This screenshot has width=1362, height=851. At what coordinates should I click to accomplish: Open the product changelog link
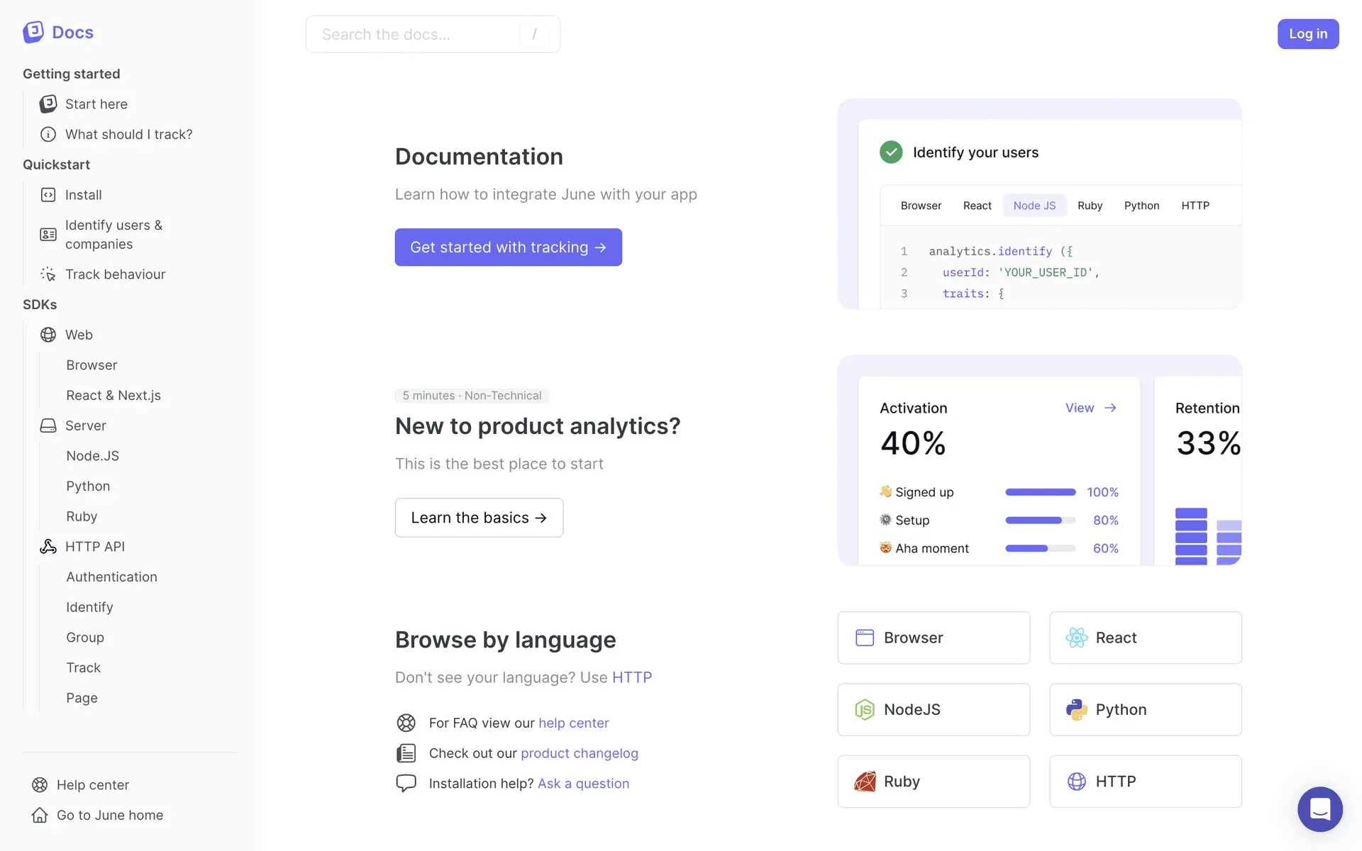579,753
